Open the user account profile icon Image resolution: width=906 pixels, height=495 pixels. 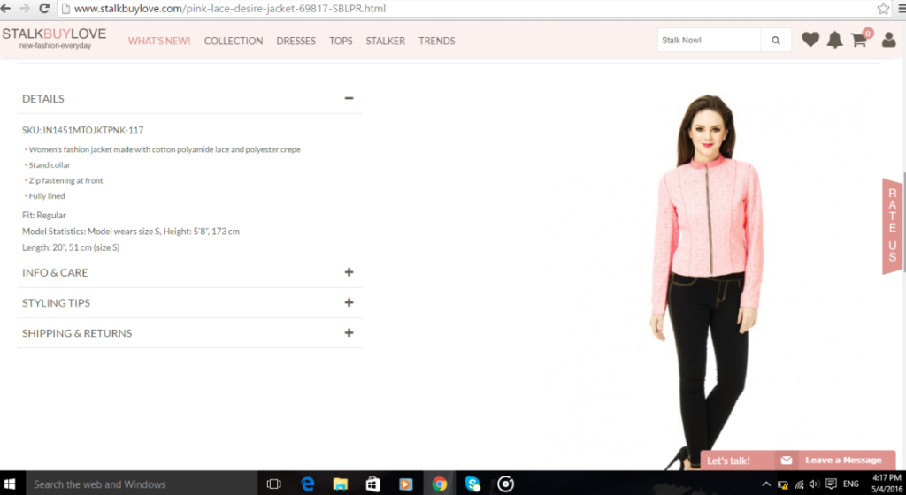click(x=888, y=40)
